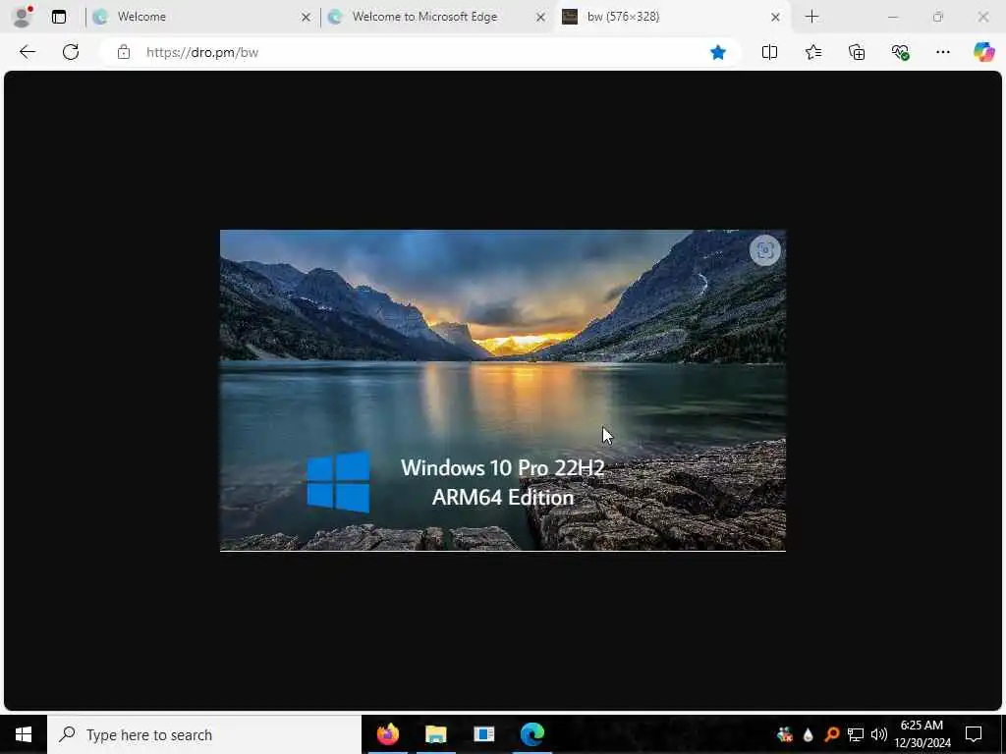Open Settings and more menu

(943, 53)
